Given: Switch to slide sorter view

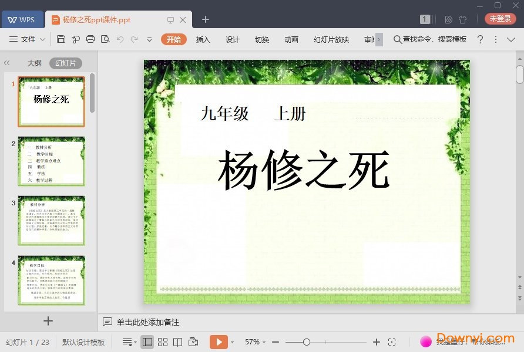Looking at the screenshot, I should pyautogui.click(x=163, y=341).
